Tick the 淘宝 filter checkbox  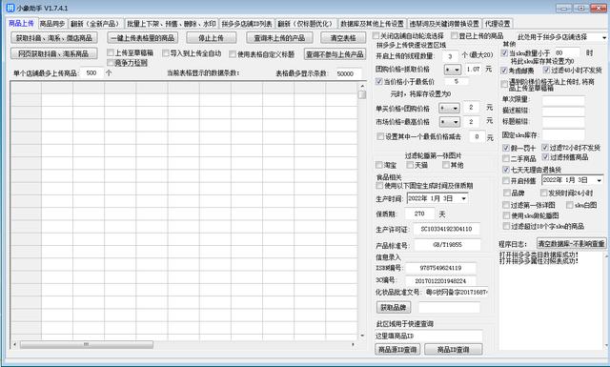pos(379,165)
